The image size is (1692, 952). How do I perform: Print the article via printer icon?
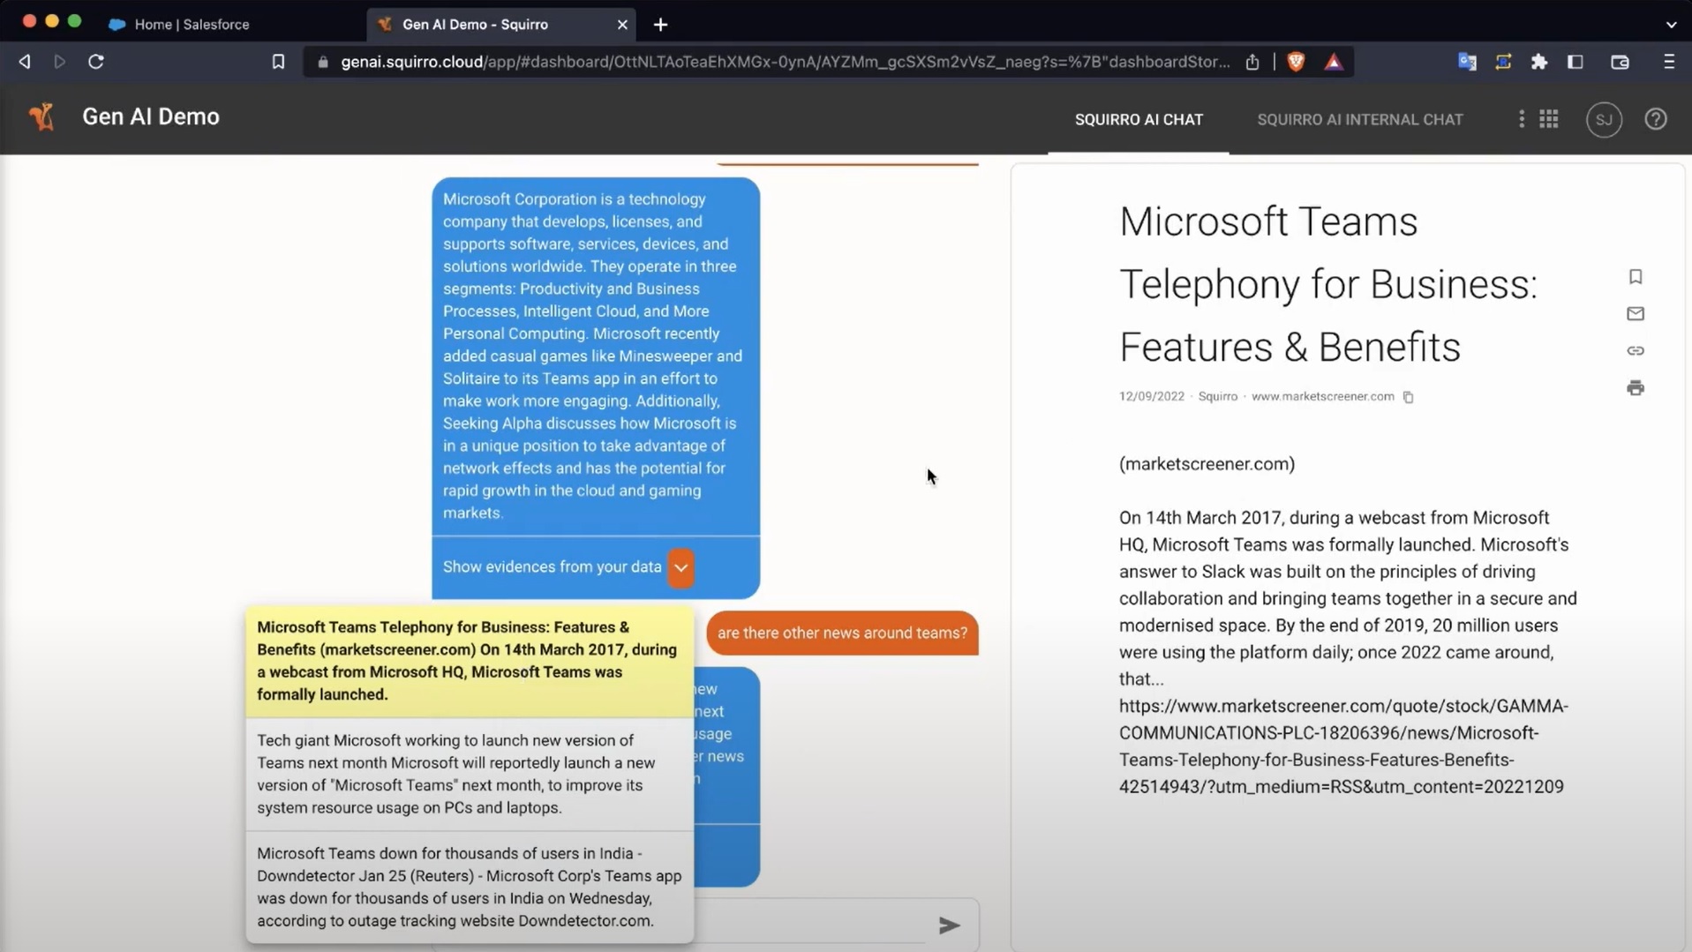[x=1636, y=388]
